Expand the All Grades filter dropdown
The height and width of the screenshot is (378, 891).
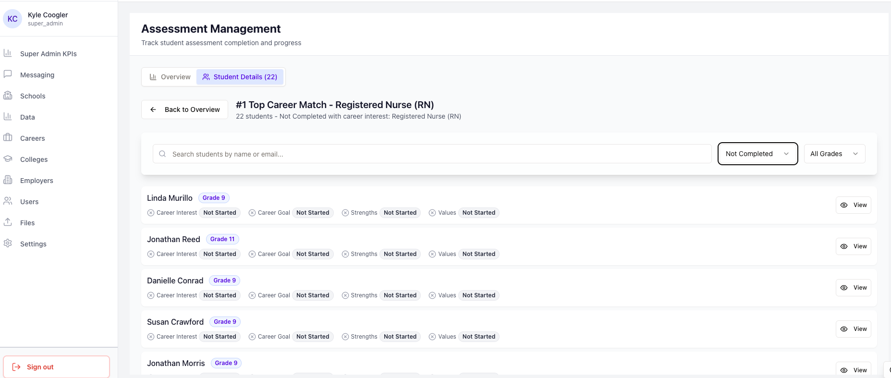834,154
